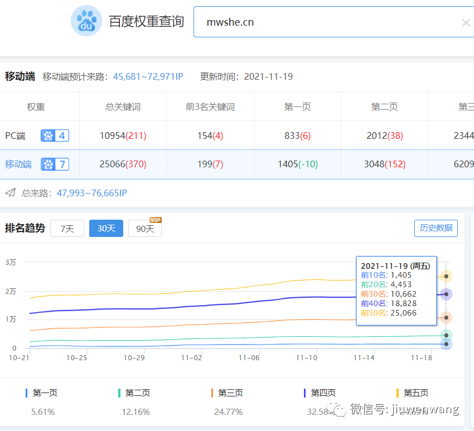
Task: Click the blue 前10名 data point on chart
Action: (x=446, y=344)
